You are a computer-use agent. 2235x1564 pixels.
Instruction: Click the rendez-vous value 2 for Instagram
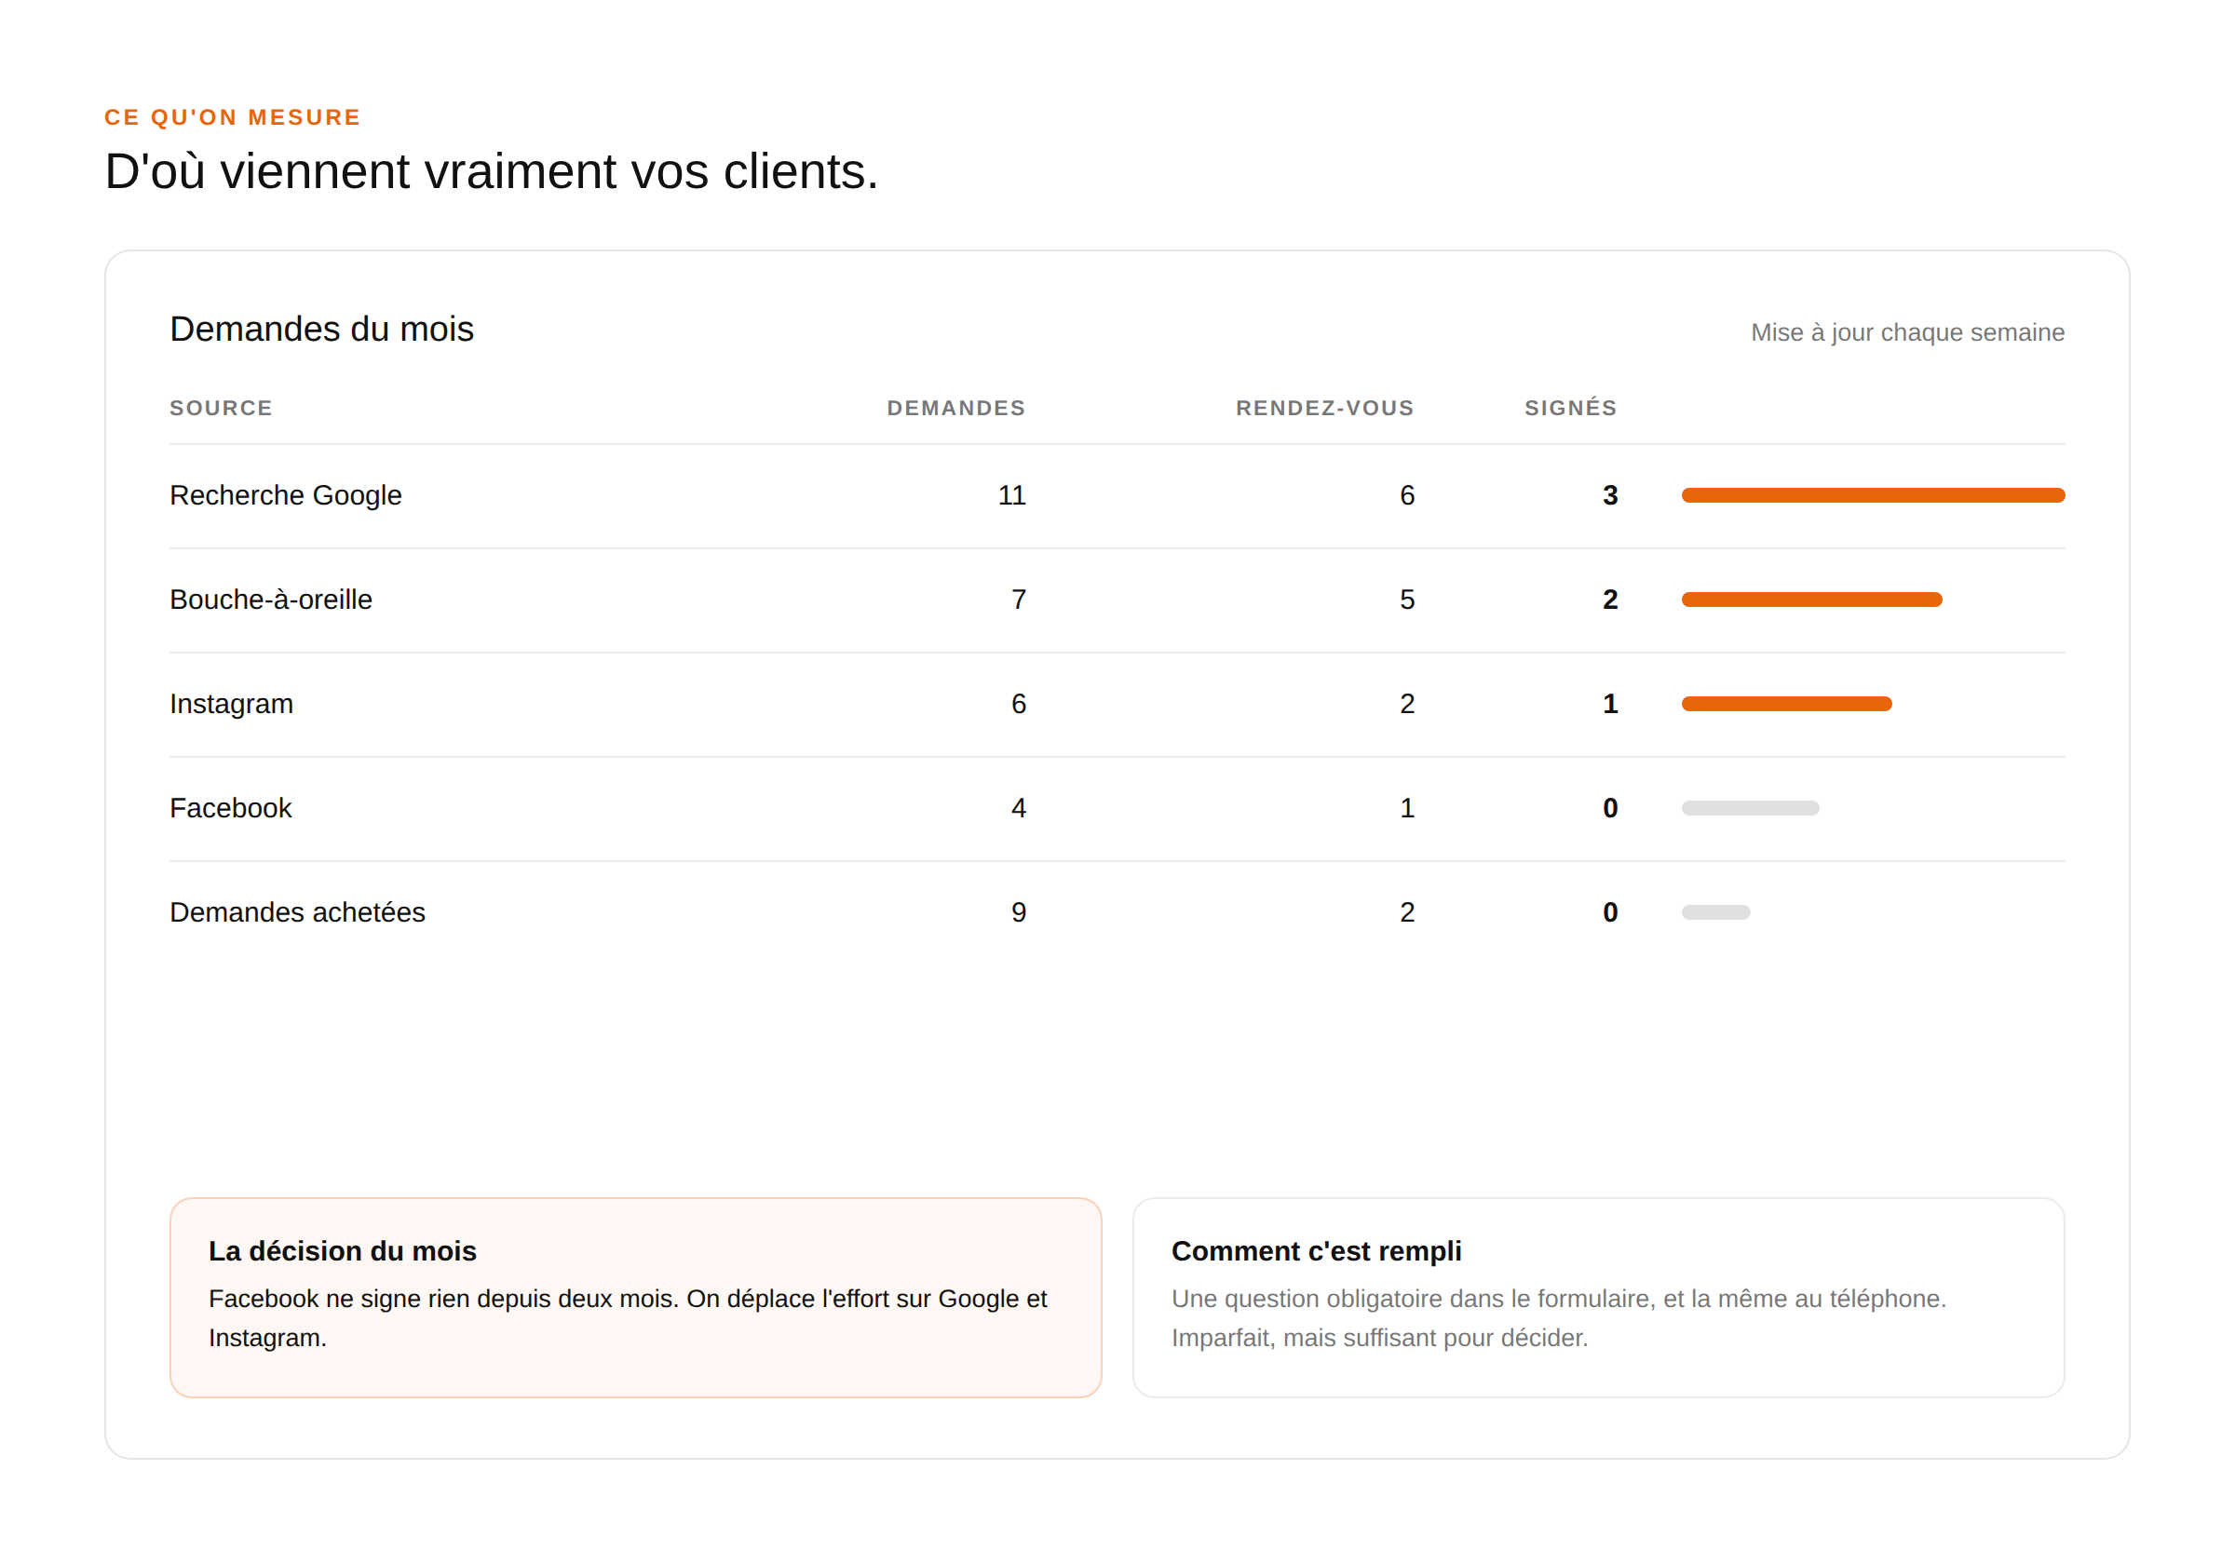click(1407, 704)
